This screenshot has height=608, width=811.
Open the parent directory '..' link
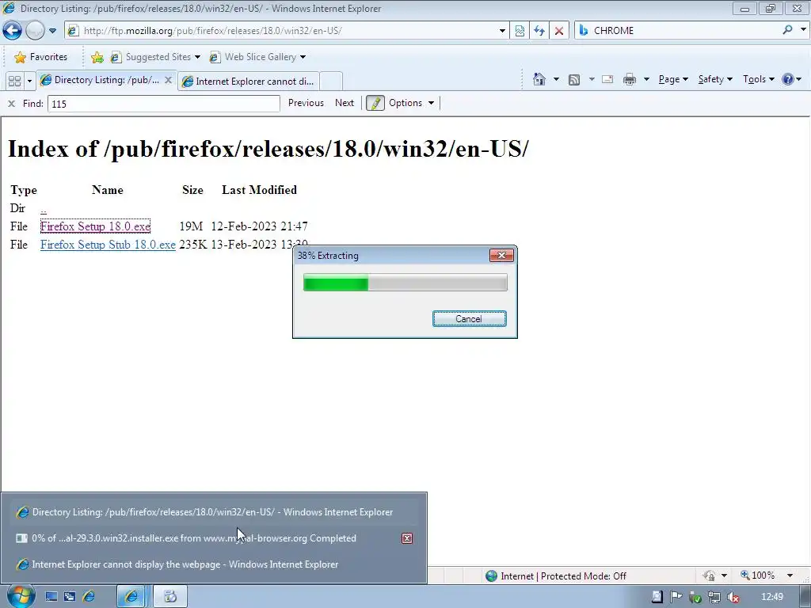tap(44, 209)
